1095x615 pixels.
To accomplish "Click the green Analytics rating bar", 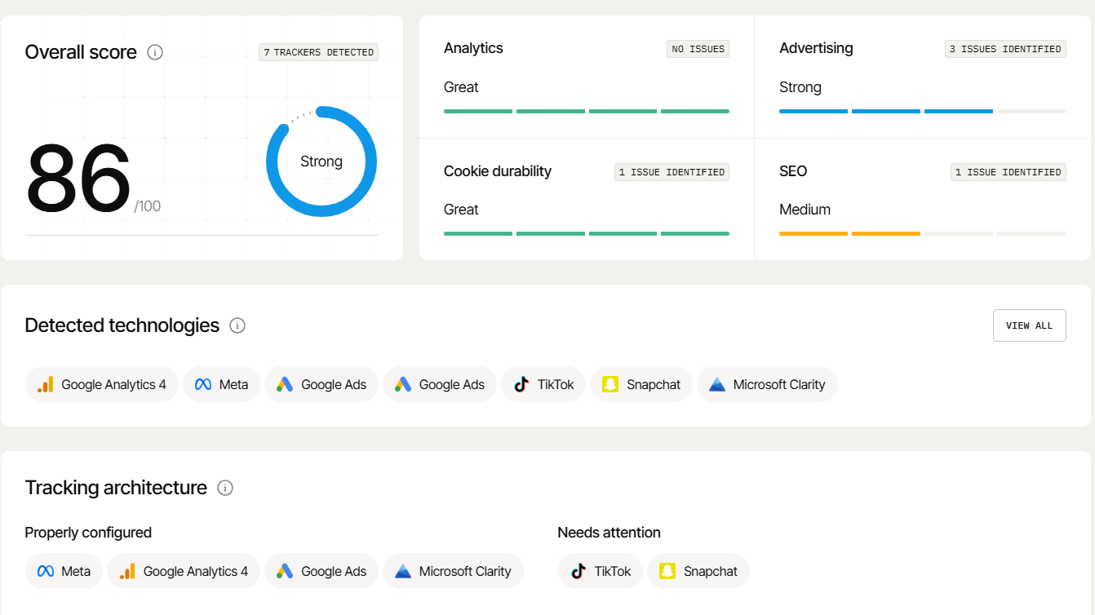I will 587,111.
